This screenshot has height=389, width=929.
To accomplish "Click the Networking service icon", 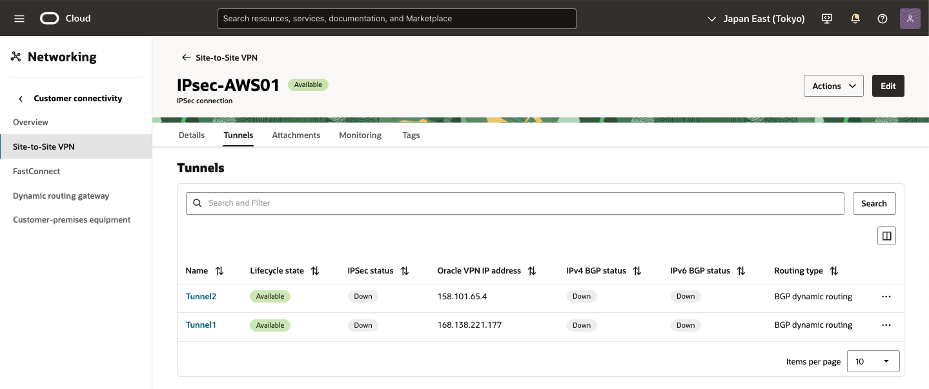I will point(16,57).
